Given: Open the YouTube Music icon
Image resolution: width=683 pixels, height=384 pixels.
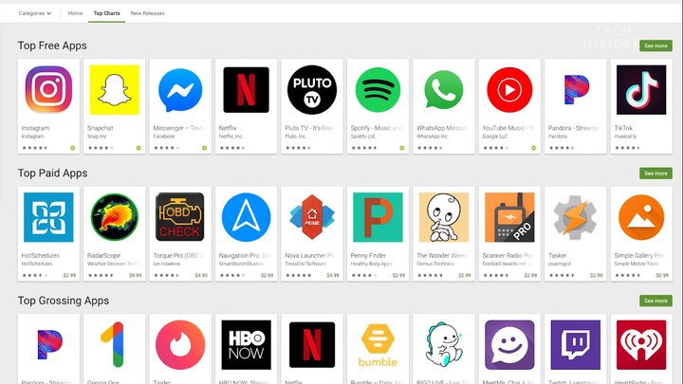Looking at the screenshot, I should click(x=509, y=90).
